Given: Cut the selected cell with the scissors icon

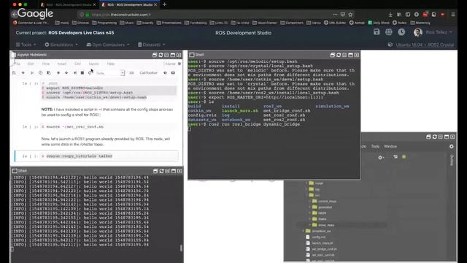Looking at the screenshot, I should [32, 73].
